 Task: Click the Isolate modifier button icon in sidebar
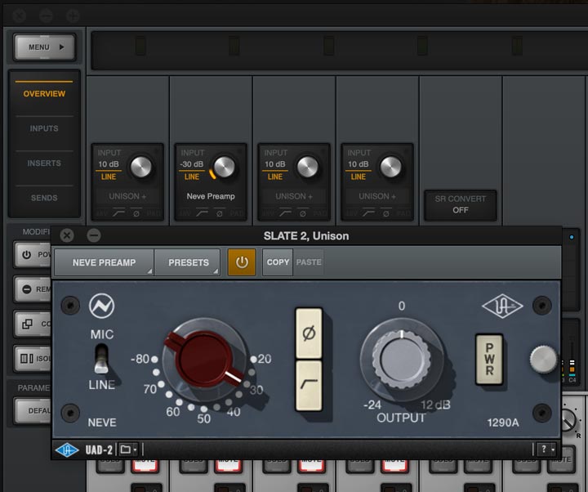(27, 359)
